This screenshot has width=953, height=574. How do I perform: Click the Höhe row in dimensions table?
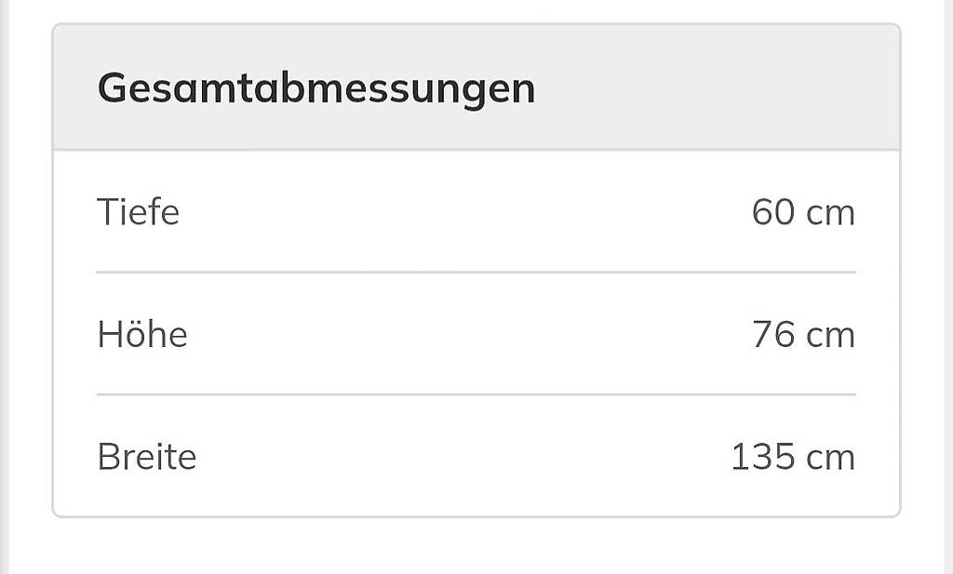click(x=476, y=334)
